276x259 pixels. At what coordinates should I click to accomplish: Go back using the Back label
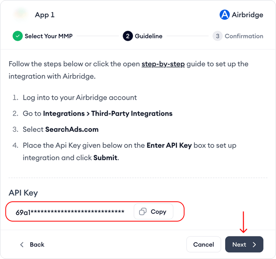[37, 244]
